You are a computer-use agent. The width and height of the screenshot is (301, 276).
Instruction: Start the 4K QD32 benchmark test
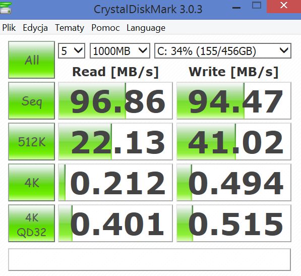pos(31,224)
